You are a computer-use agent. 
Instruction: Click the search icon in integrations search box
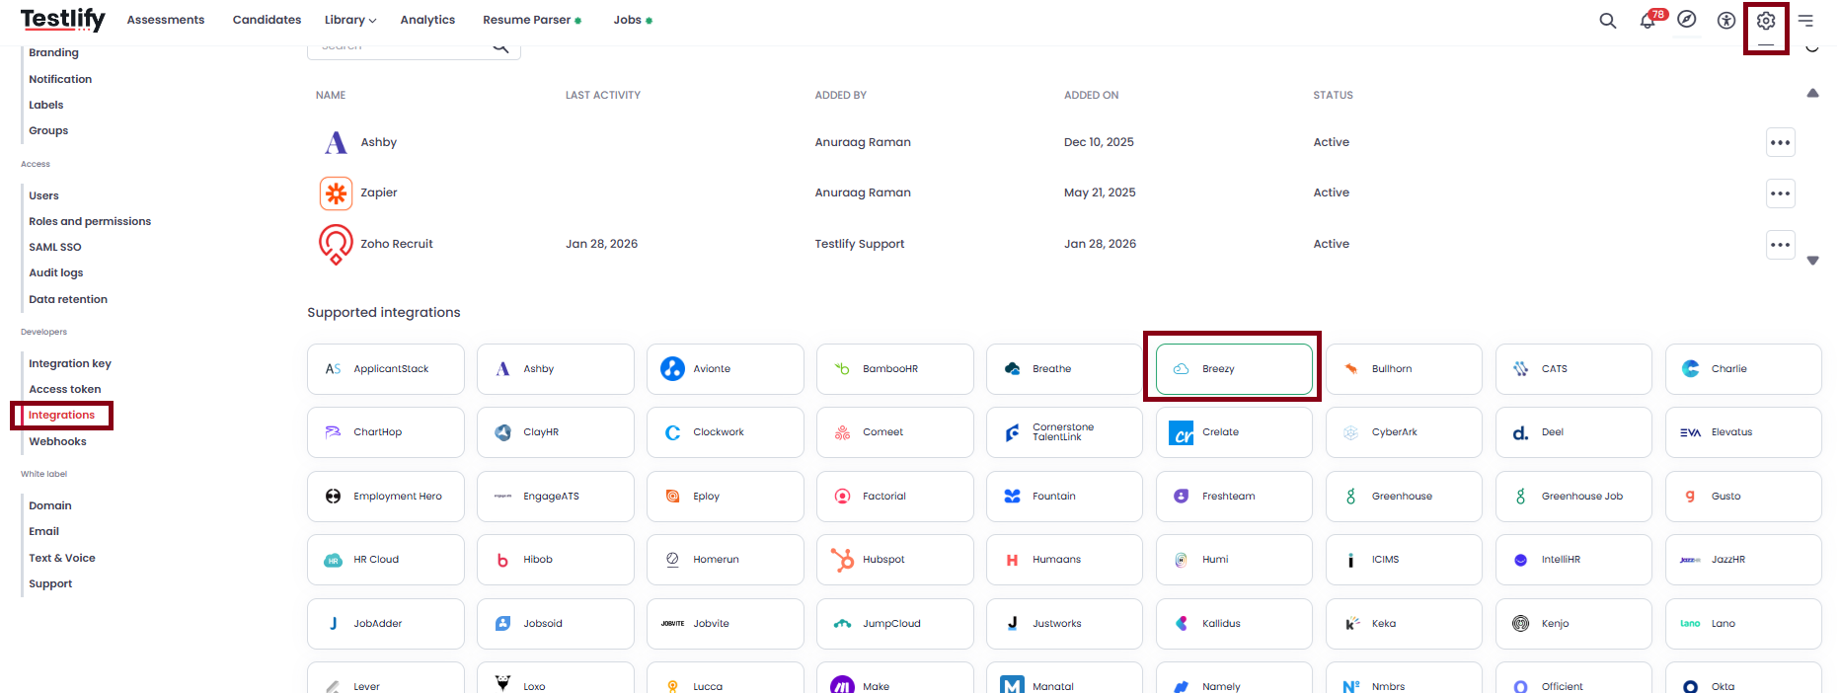(x=500, y=46)
